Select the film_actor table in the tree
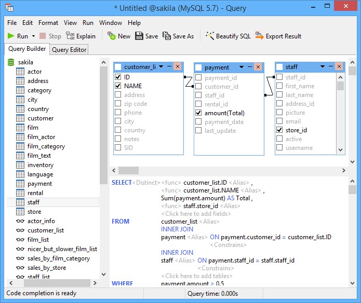361x303 pixels. (41, 137)
